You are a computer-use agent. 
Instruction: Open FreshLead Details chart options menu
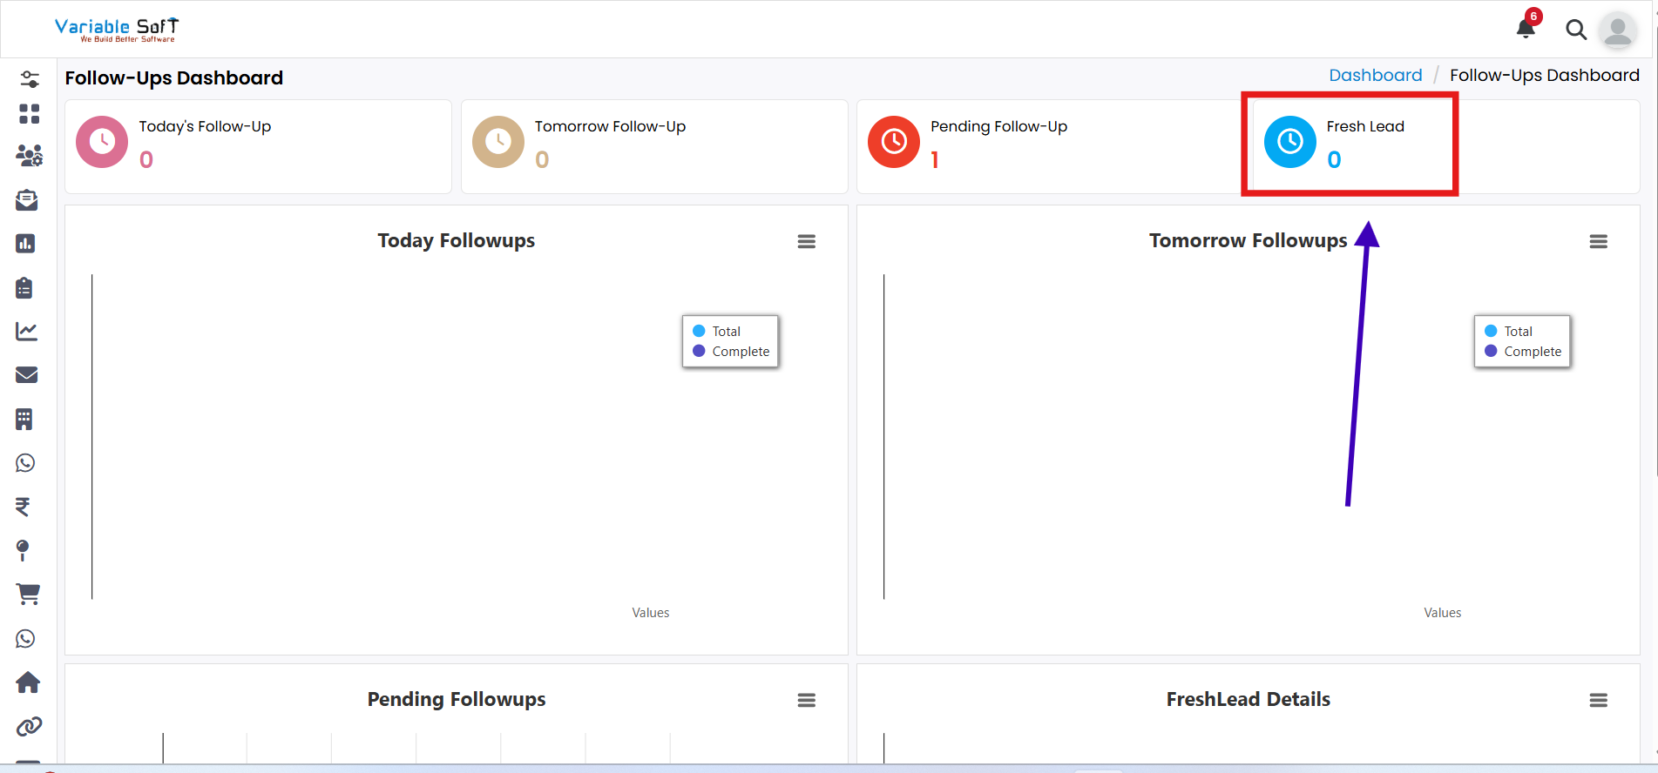click(1598, 701)
